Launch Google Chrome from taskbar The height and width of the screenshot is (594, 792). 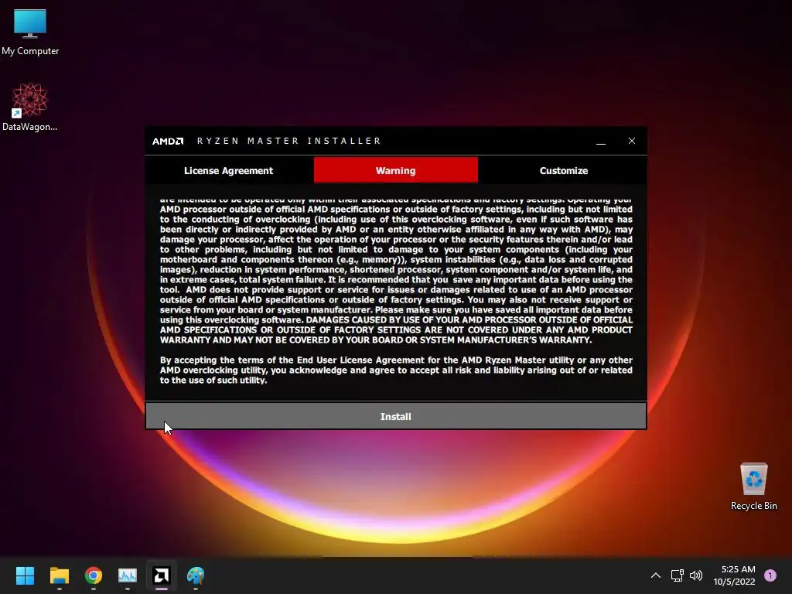pos(94,575)
